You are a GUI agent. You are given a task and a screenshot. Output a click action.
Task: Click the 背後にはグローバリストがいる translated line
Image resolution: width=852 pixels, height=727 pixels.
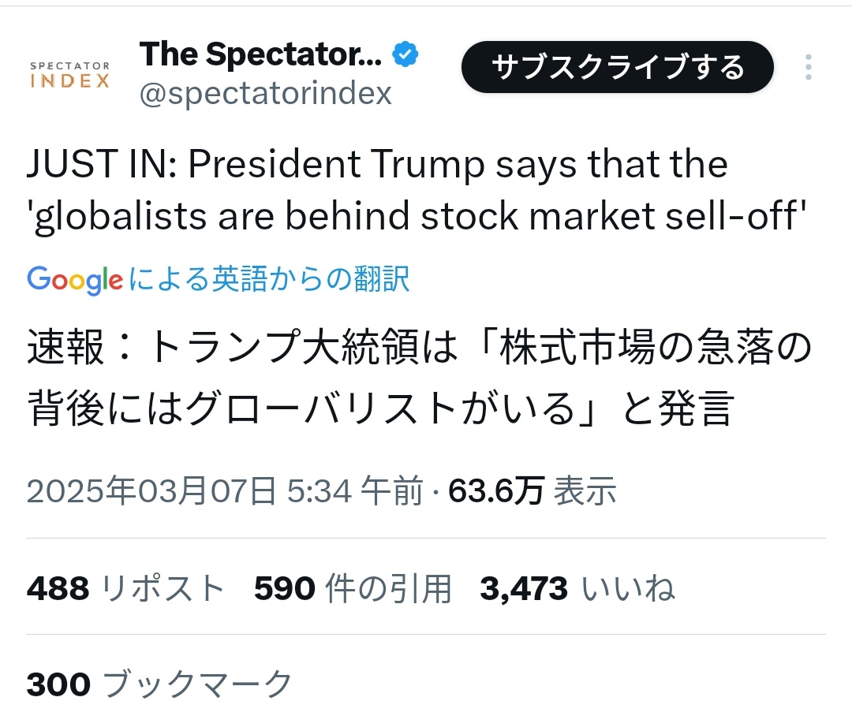pyautogui.click(x=380, y=408)
